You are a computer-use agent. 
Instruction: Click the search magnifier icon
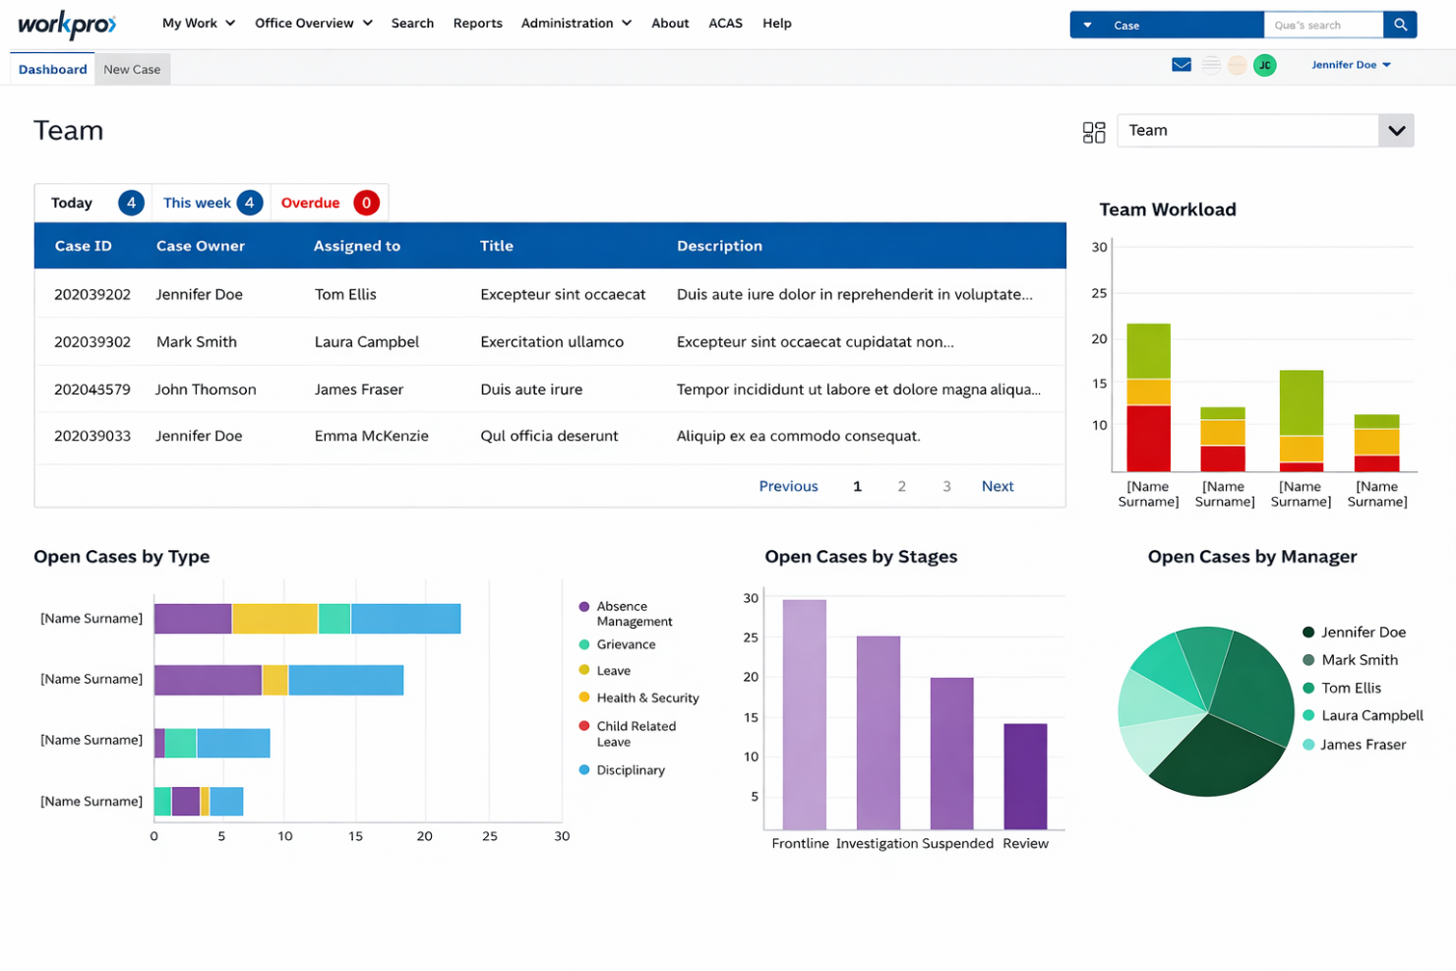1400,24
